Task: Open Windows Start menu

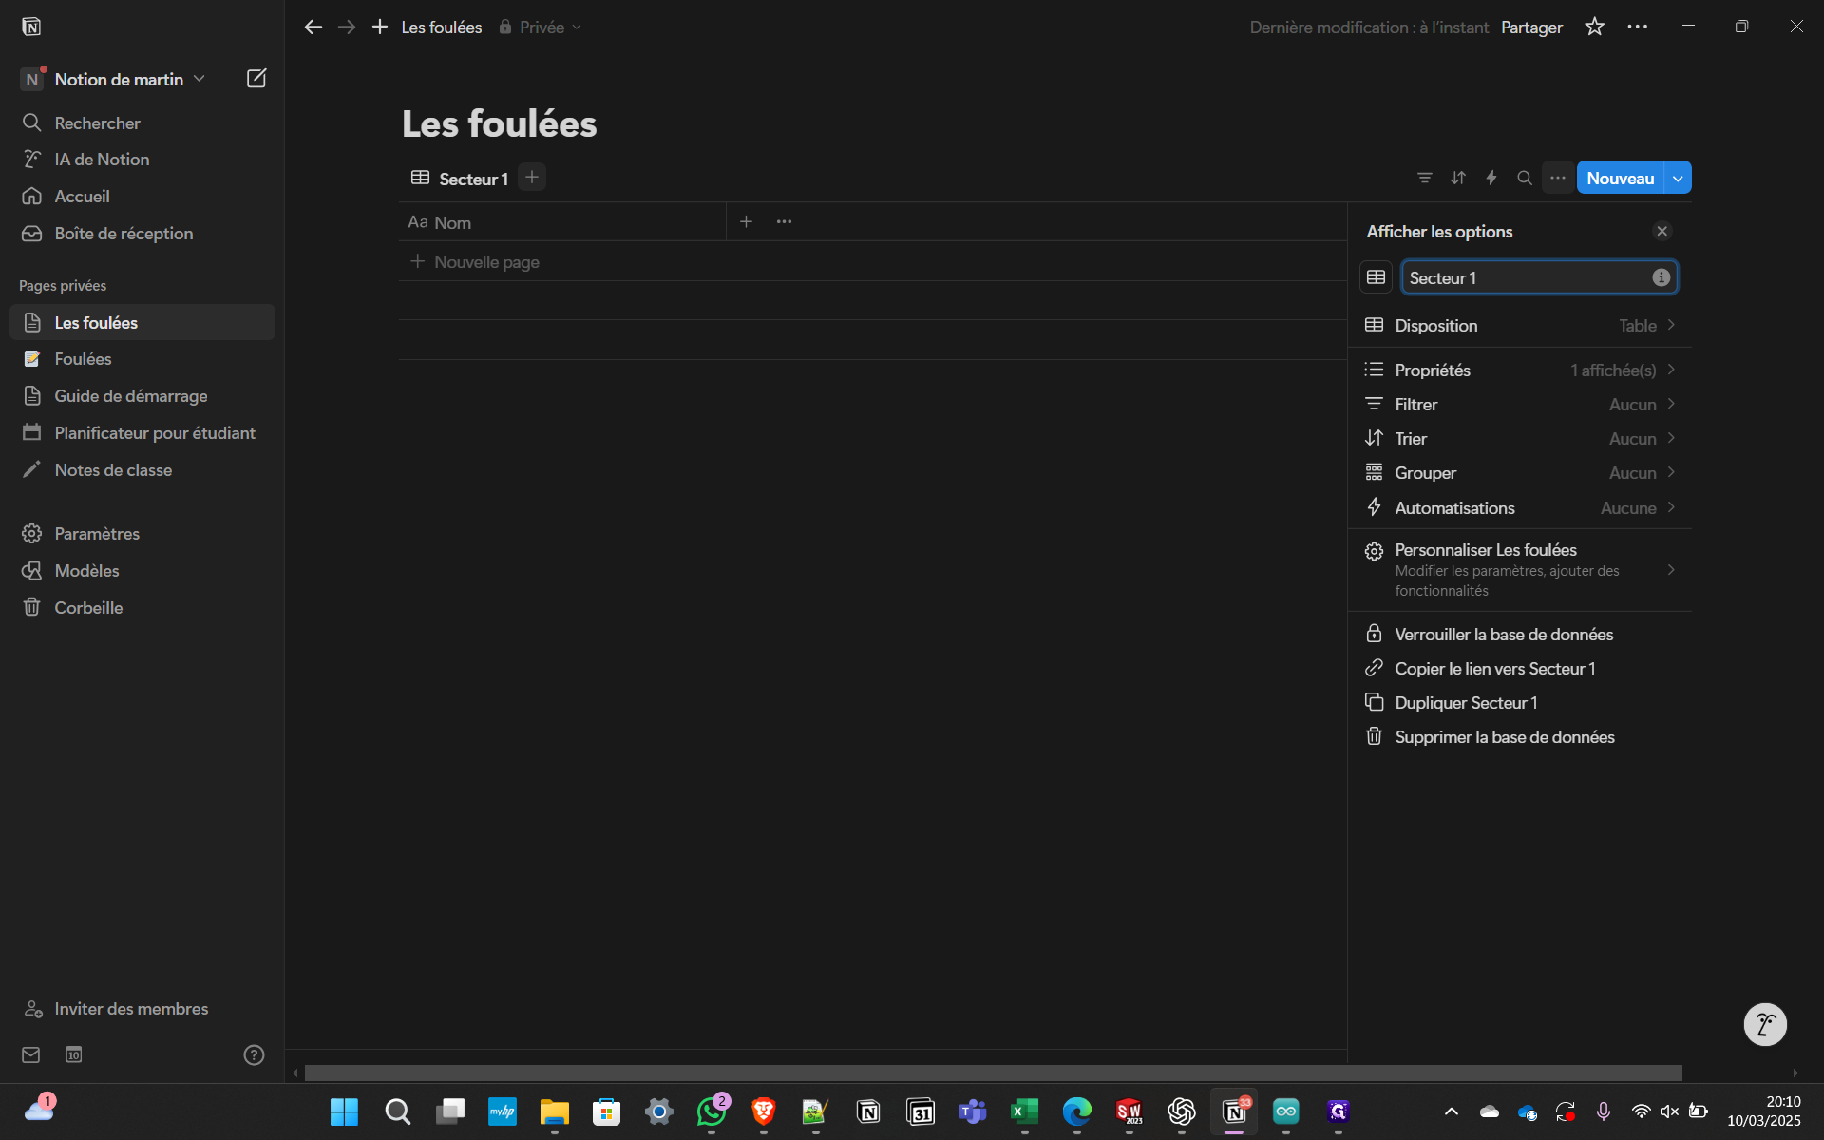Action: 344,1111
